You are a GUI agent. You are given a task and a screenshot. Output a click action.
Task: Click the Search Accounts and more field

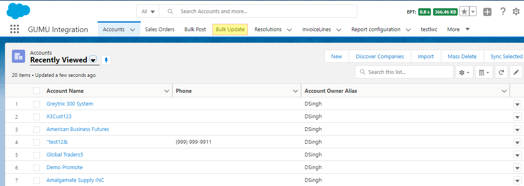258,11
